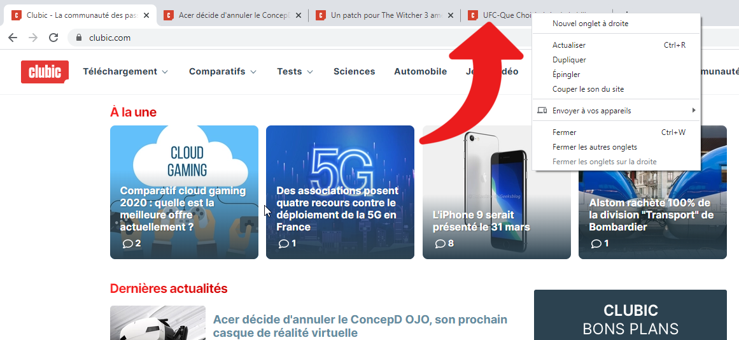
Task: Close the Acer décide d'annuler tab
Action: pyautogui.click(x=299, y=15)
